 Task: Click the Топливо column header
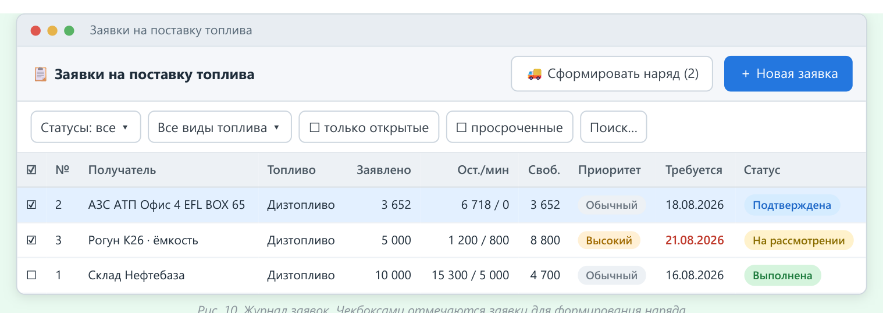click(291, 170)
